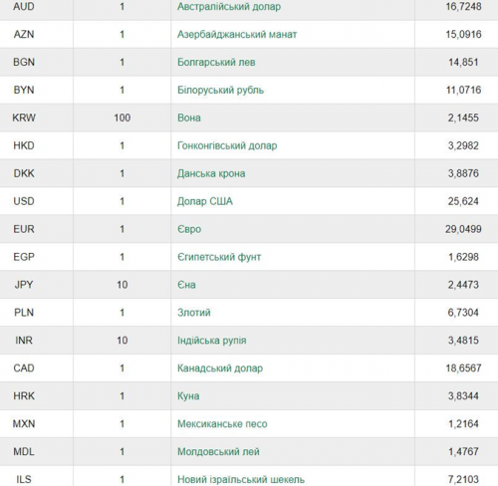Select the Єна currency link
The width and height of the screenshot is (498, 486).
(x=186, y=285)
